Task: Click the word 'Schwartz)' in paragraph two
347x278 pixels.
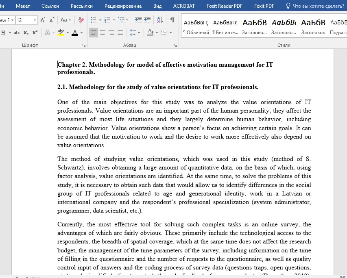Action: coord(71,167)
